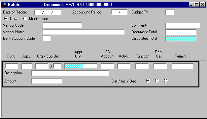Maximize the document window
Screen dimensions: 207x119
pyautogui.click(x=196, y=5)
